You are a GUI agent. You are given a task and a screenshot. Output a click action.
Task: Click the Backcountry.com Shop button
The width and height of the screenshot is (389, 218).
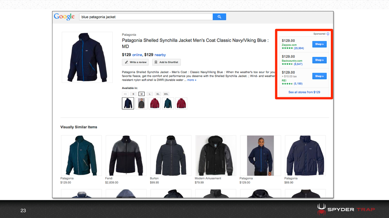319,60
